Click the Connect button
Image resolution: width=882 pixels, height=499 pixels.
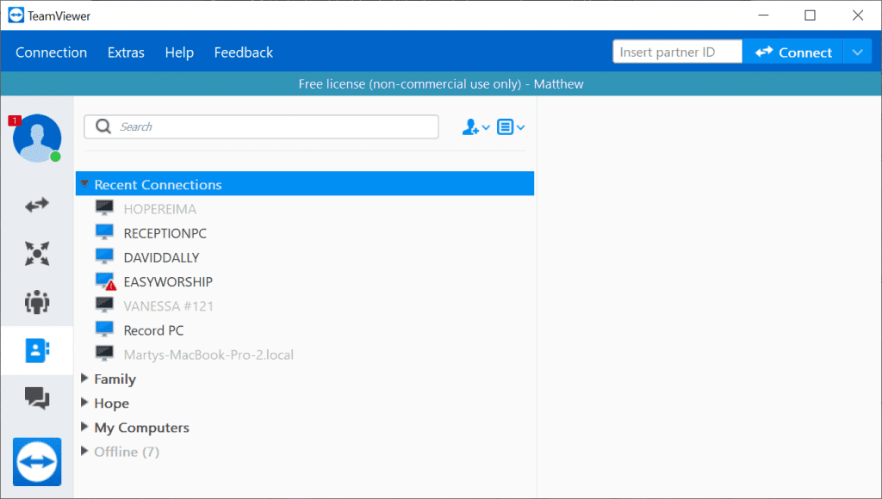pos(792,52)
